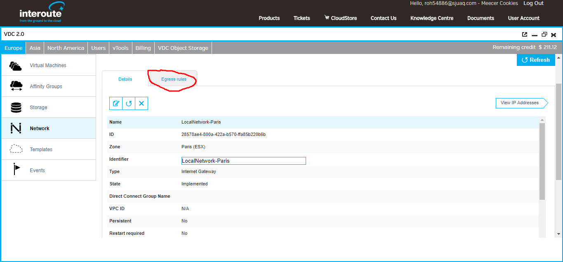
Task: Click the details table vertical scrollbar
Action: point(542,161)
